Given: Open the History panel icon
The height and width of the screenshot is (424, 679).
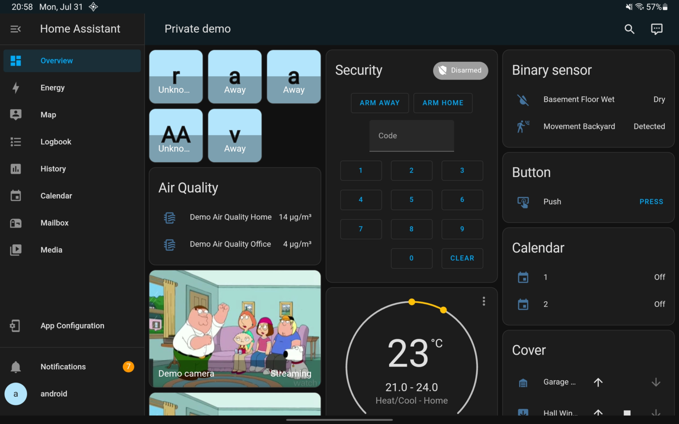Looking at the screenshot, I should click(x=16, y=169).
